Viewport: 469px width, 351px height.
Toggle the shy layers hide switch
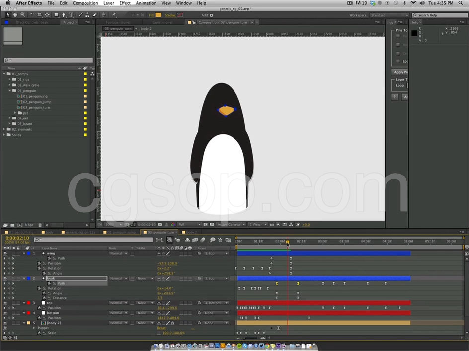pyautogui.click(x=187, y=240)
